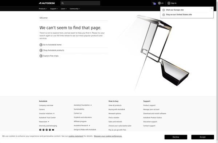Open Product support link
218x143 pixels.
[149, 105]
